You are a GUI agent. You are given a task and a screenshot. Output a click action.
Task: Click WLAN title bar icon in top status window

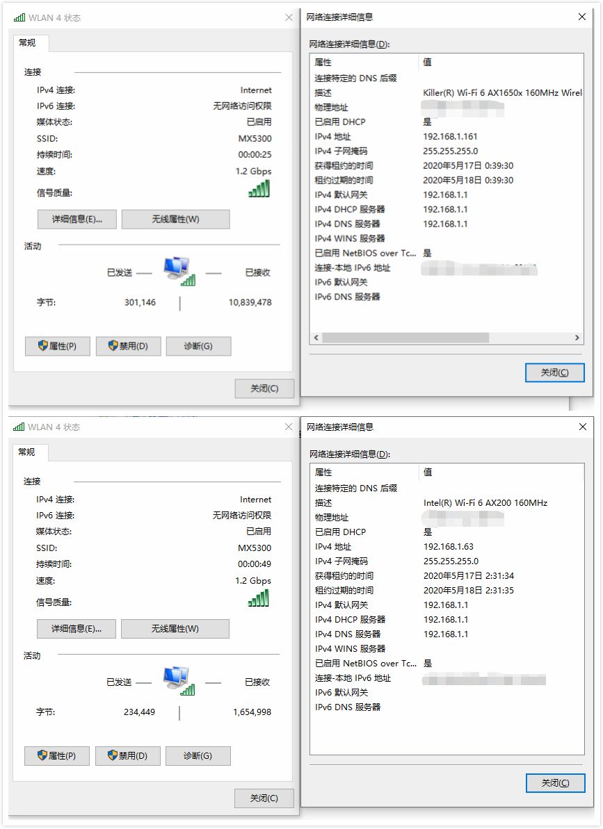[x=19, y=17]
